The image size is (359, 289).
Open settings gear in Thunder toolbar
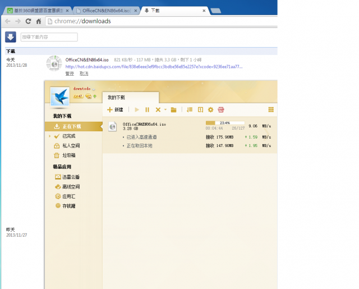click(211, 109)
